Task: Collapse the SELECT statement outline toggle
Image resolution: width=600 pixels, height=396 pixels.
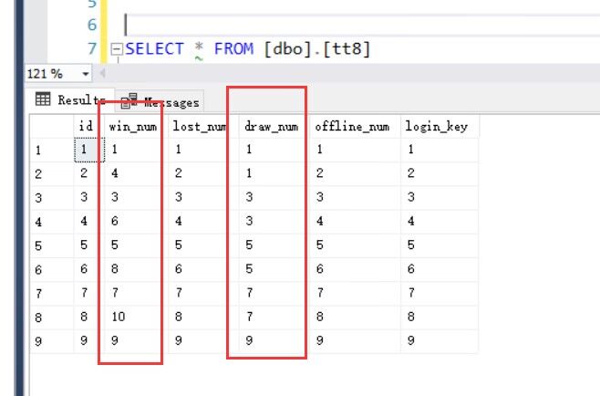Action: (117, 49)
